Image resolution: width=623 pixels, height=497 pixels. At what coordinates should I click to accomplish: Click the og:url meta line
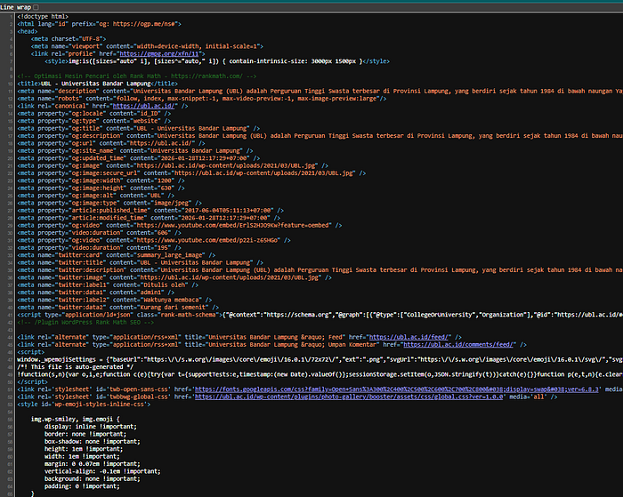click(x=111, y=143)
